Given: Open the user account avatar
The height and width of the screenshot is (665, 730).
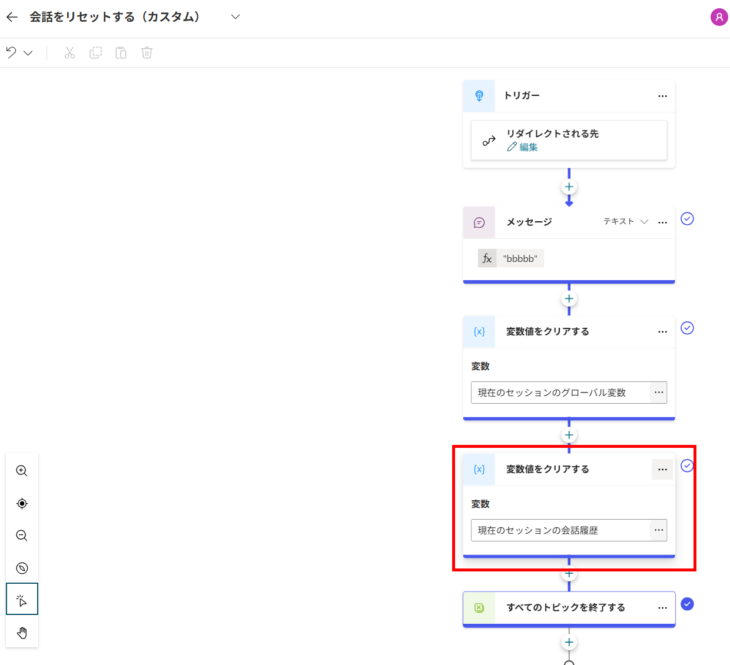Looking at the screenshot, I should [719, 17].
